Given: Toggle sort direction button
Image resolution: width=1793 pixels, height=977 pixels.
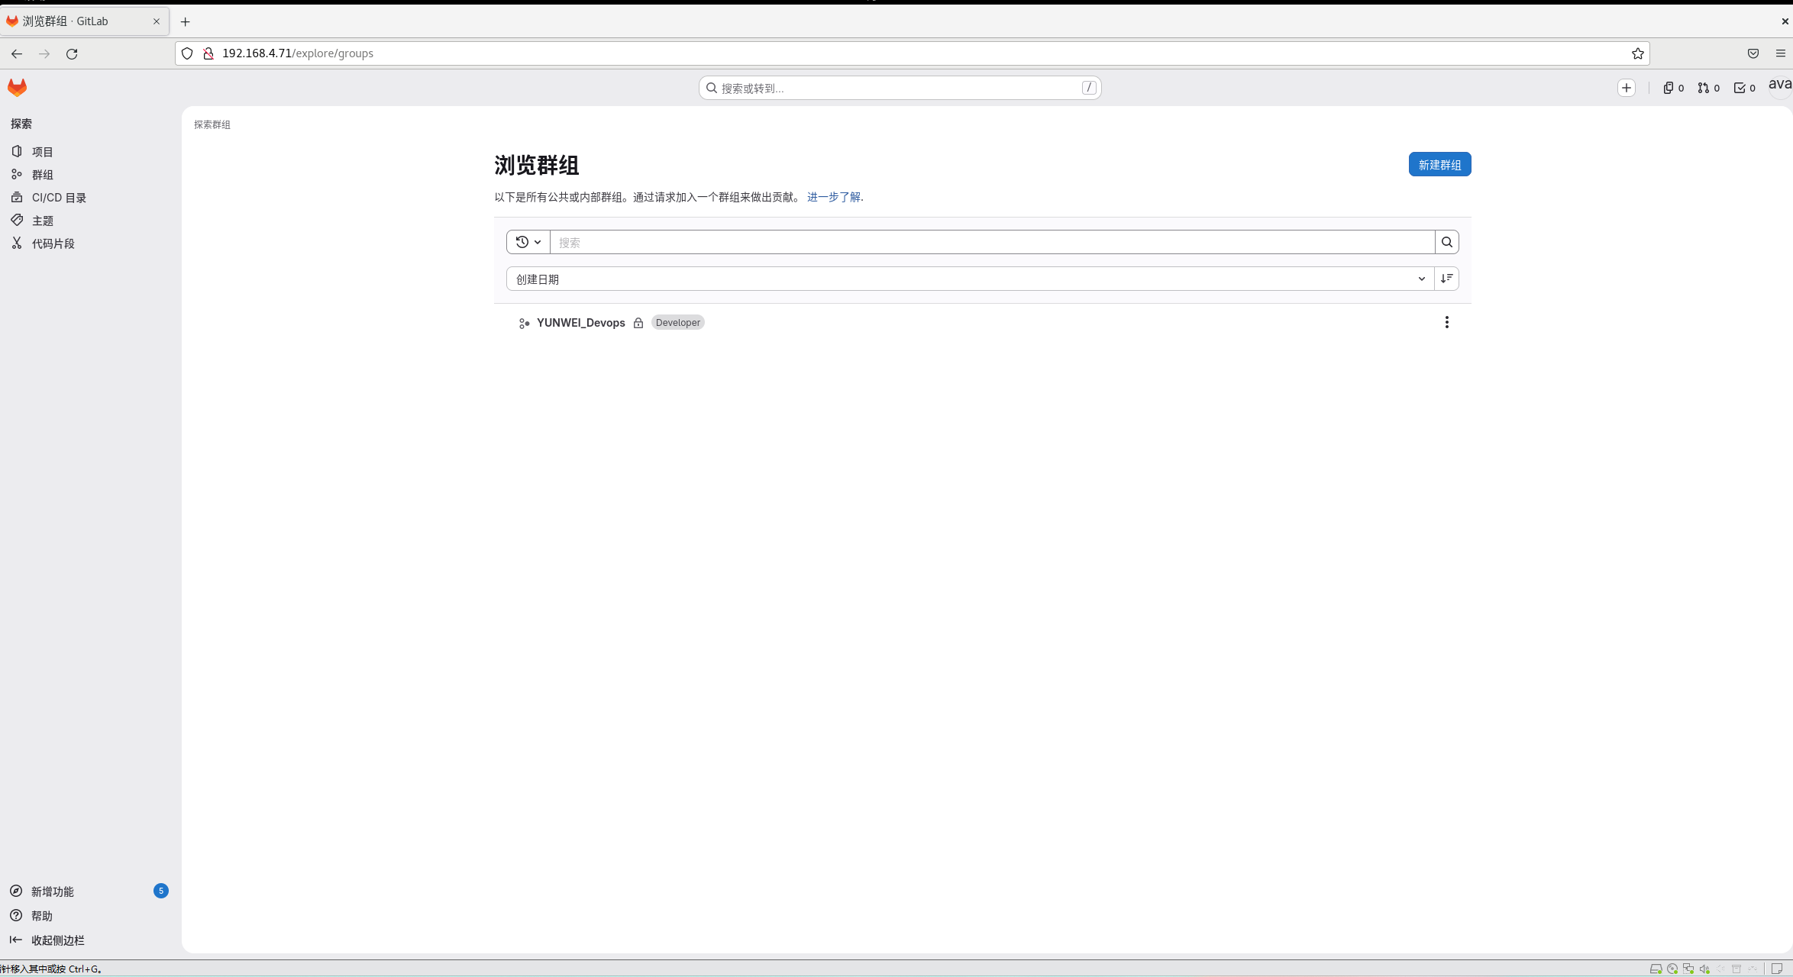Looking at the screenshot, I should pyautogui.click(x=1446, y=279).
